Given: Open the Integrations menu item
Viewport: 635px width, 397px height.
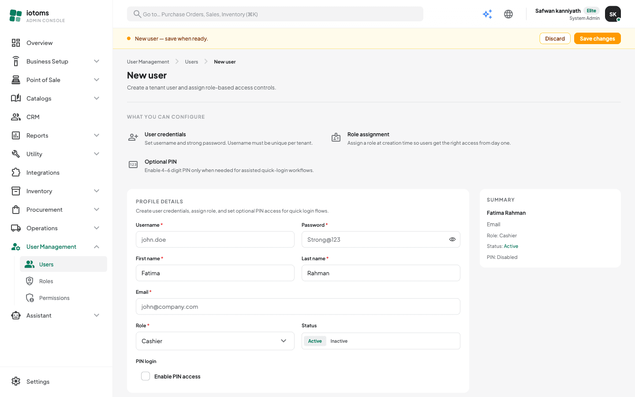Looking at the screenshot, I should [x=56, y=172].
